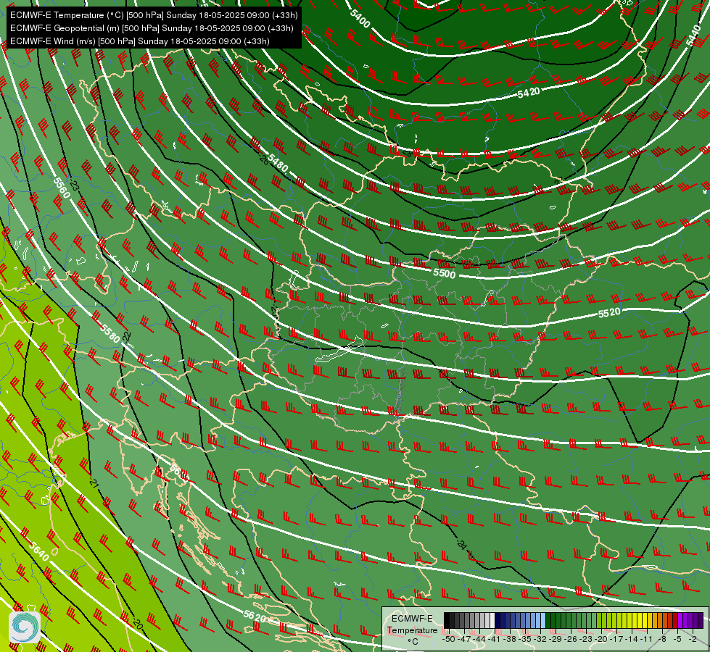Click the legend tick label -35
710x652 pixels.
(x=525, y=640)
